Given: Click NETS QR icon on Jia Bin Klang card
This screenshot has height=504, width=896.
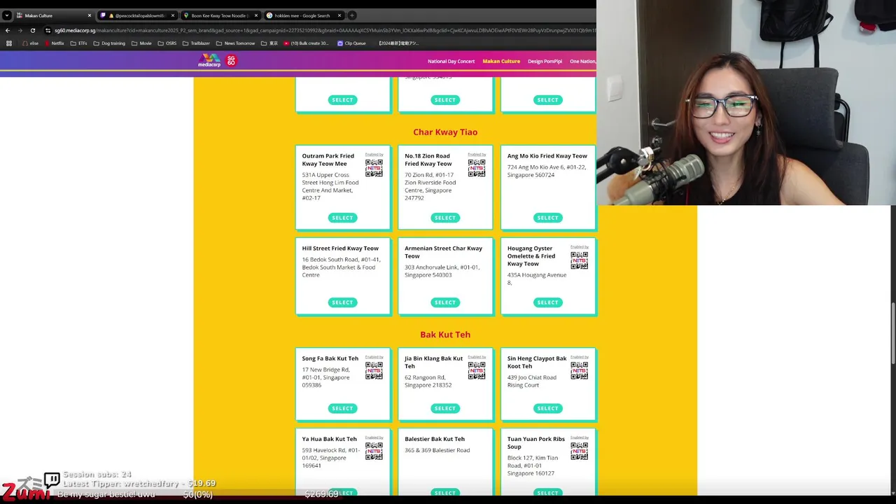Looking at the screenshot, I should [477, 370].
